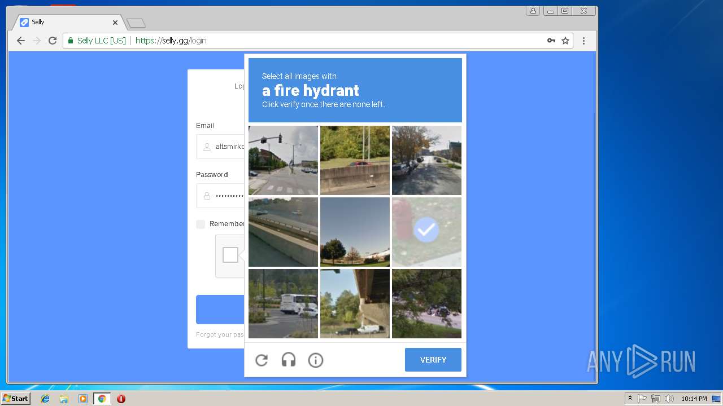
Task: Click the address bar URL
Action: click(x=171, y=41)
